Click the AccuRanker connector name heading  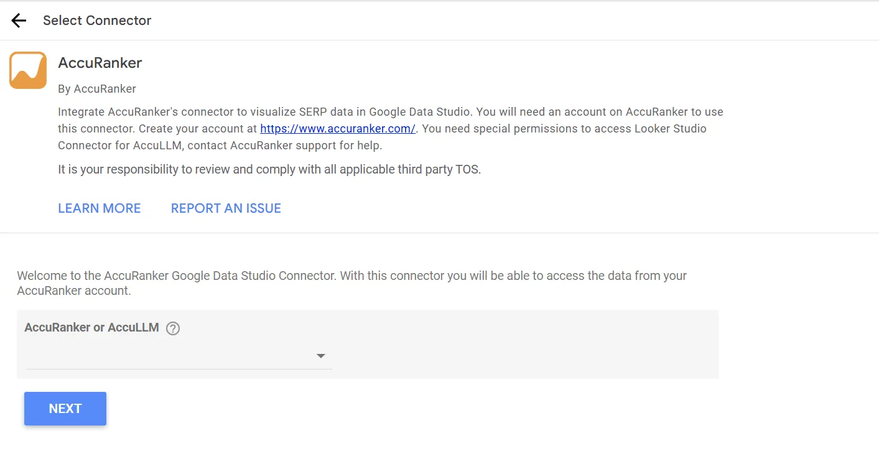pyautogui.click(x=100, y=63)
